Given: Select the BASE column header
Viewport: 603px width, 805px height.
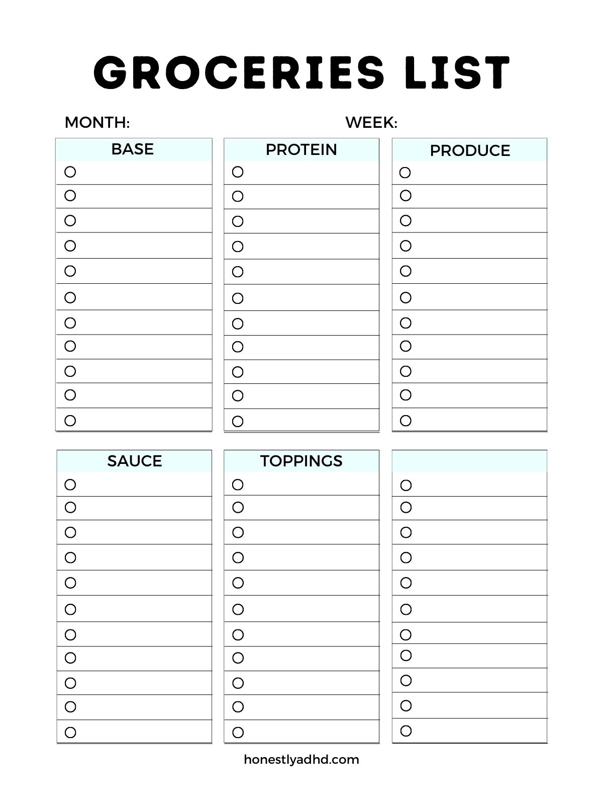Looking at the screenshot, I should 133,149.
